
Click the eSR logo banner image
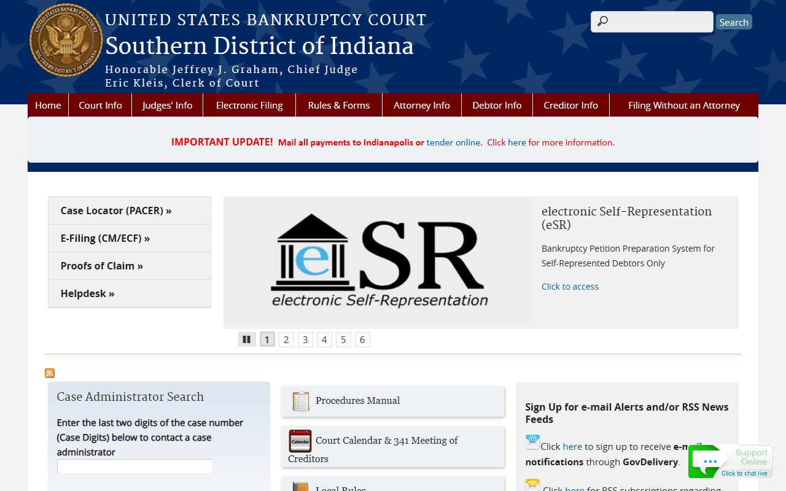378,259
